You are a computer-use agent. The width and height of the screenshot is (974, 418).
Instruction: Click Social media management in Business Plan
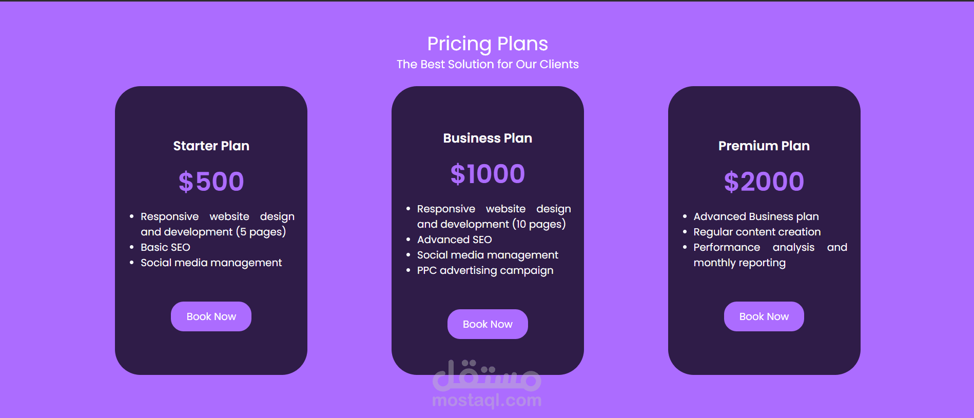488,255
